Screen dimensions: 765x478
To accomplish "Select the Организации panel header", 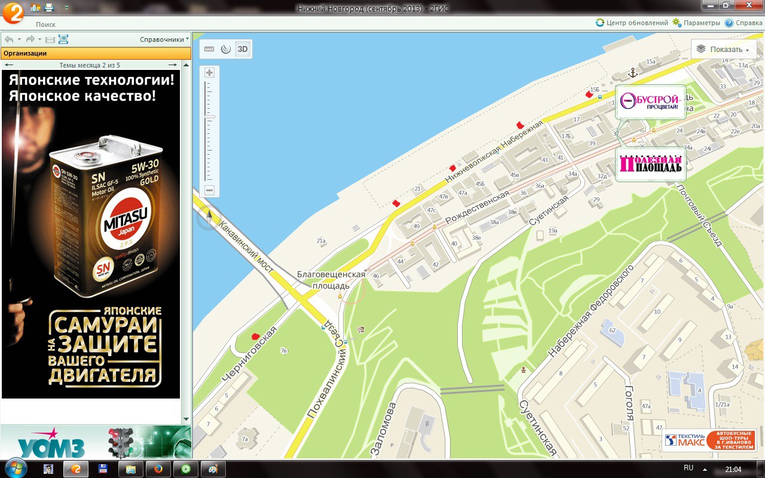I will click(x=96, y=53).
